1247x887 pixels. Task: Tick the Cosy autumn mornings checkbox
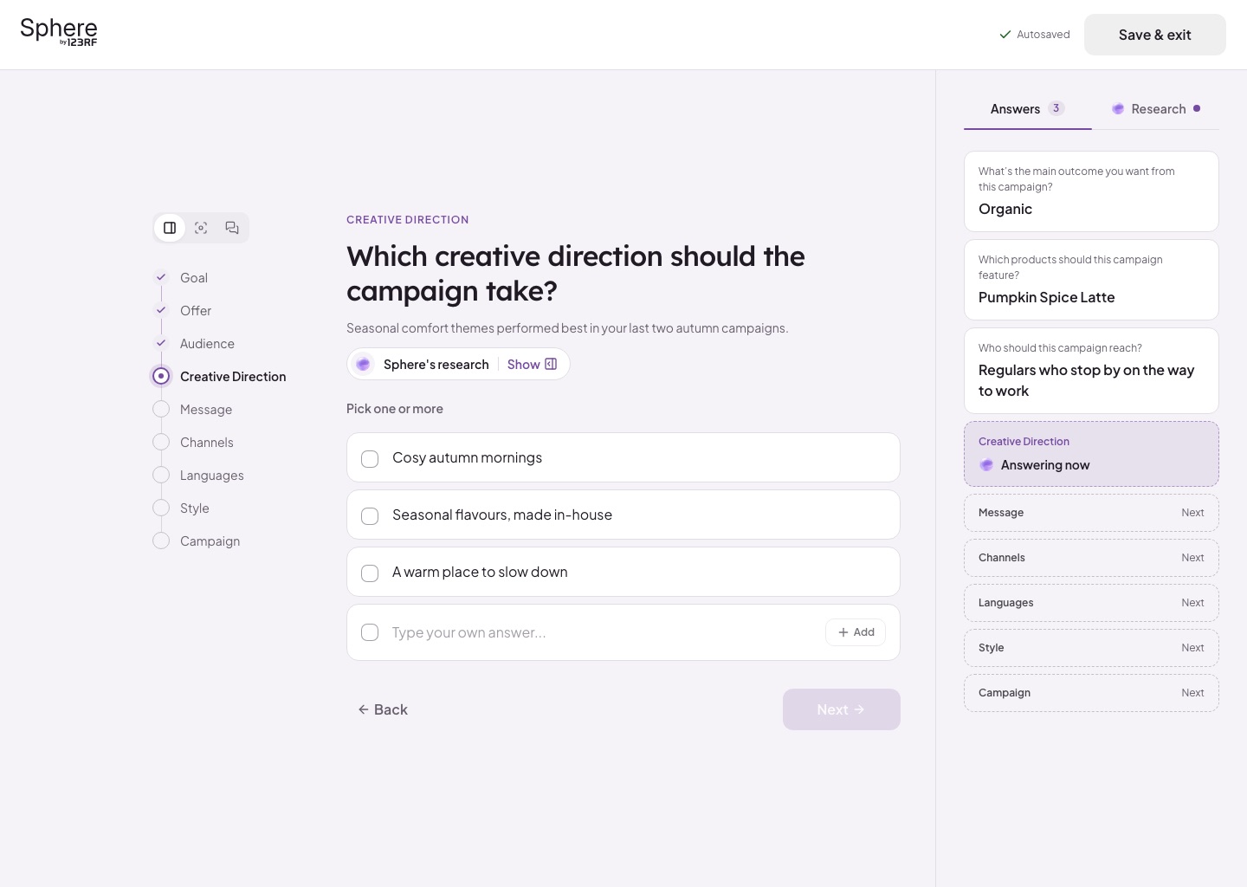[x=370, y=458]
